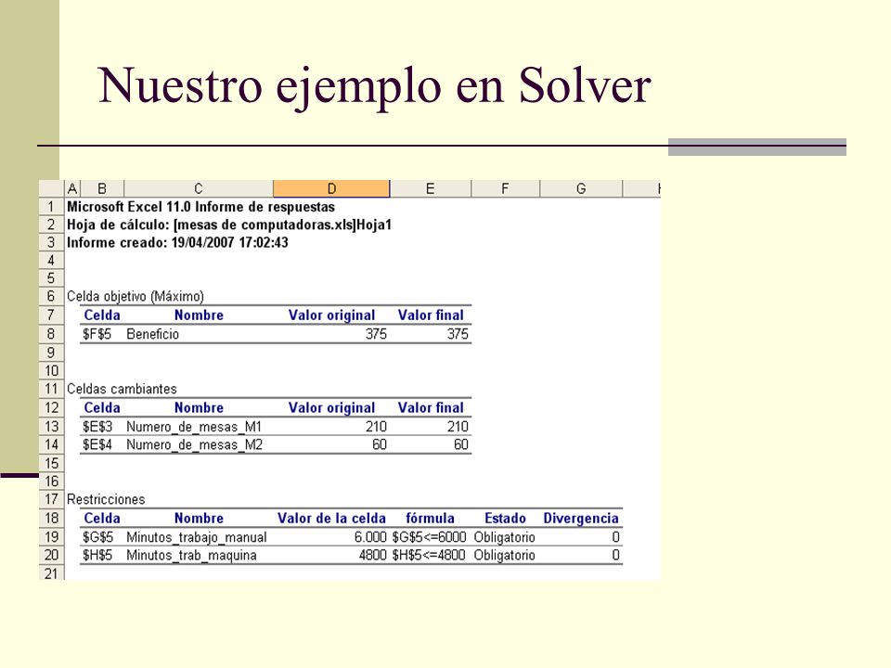Click Beneficio valor original 375
Image resolution: width=891 pixels, height=668 pixels.
pyautogui.click(x=376, y=334)
